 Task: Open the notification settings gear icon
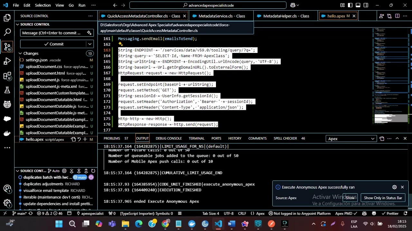(x=394, y=187)
